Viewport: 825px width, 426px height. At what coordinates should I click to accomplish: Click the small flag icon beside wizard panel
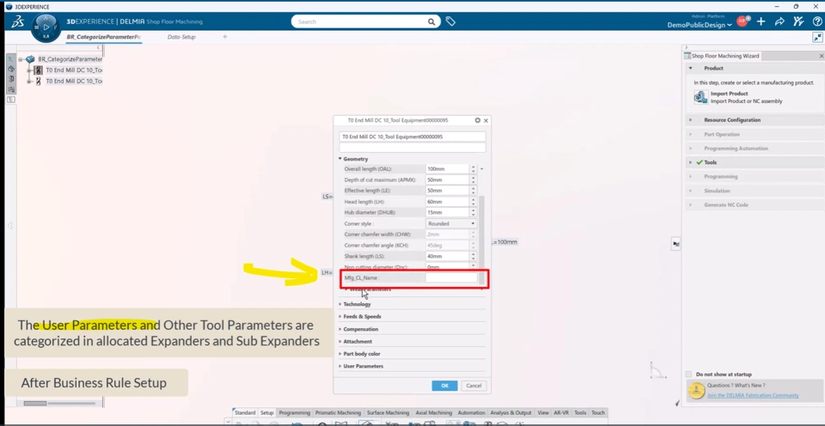[x=676, y=244]
